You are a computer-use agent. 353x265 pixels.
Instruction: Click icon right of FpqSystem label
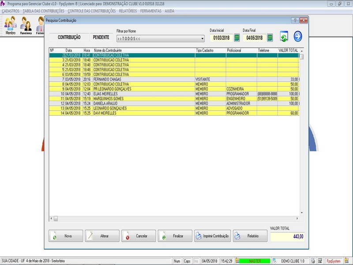pos(347,261)
